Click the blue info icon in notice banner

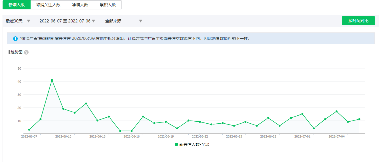tap(15, 38)
